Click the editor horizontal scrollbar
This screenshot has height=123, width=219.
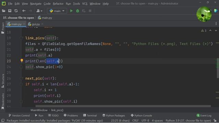click(123, 106)
